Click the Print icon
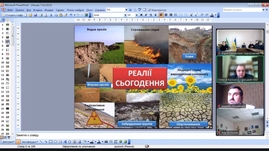 tap(41, 15)
